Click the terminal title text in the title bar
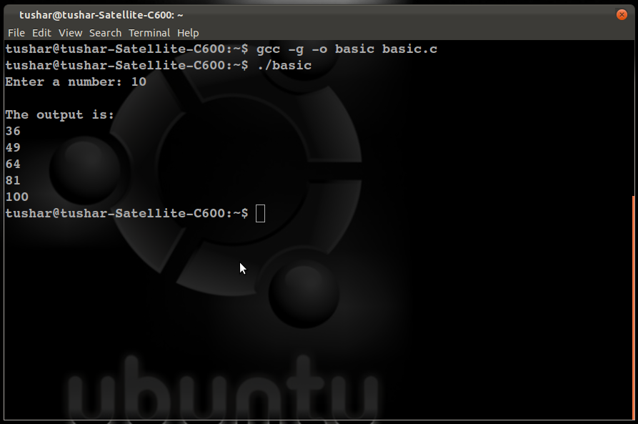Screen dimensions: 638x424 tap(101, 15)
